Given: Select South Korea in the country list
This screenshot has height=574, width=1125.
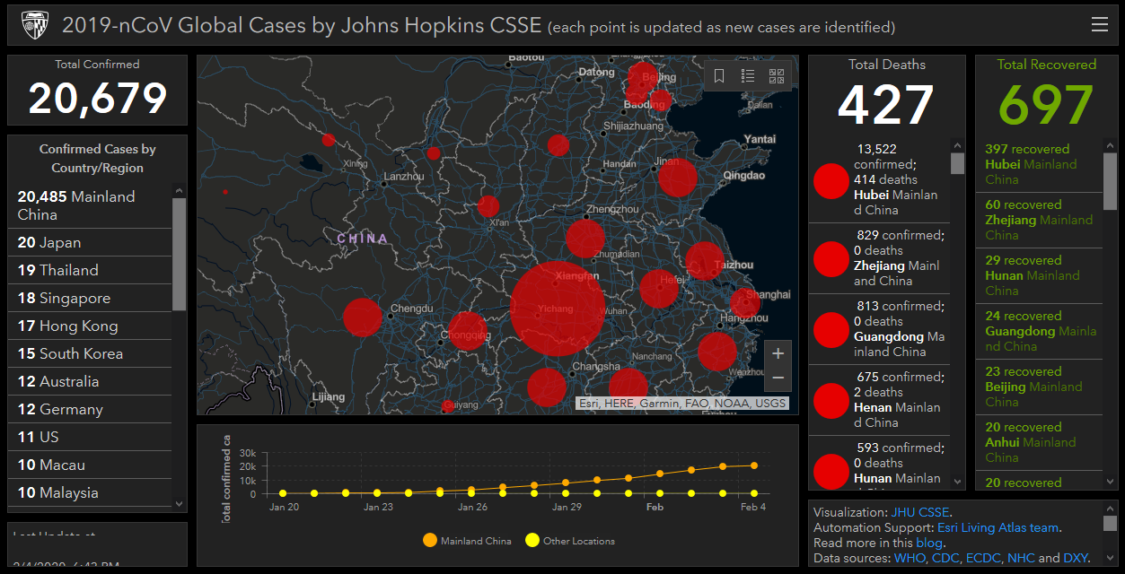Looking at the screenshot, I should click(x=90, y=353).
